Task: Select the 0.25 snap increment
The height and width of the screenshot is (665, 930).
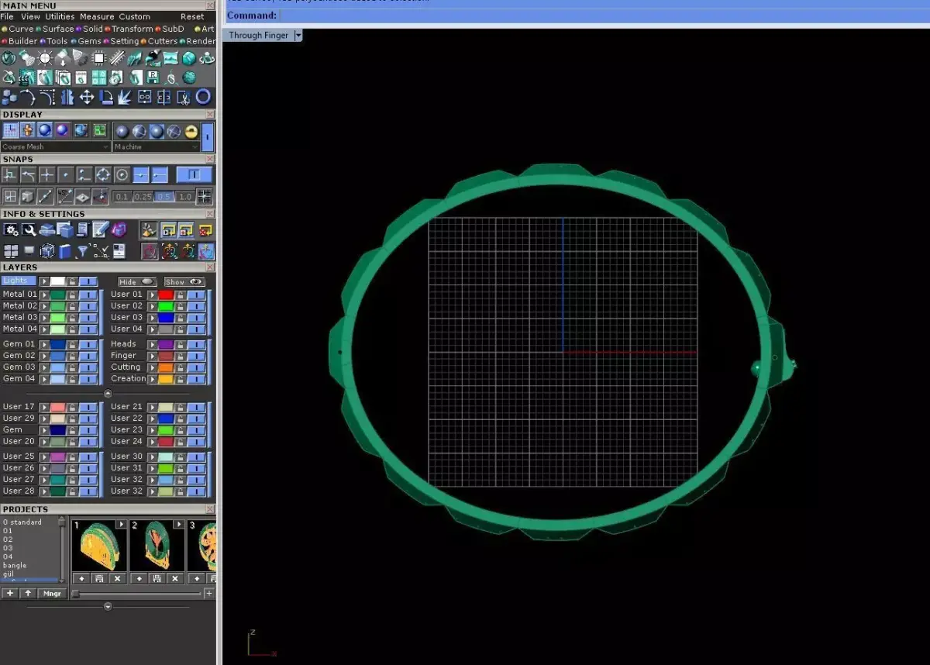Action: pyautogui.click(x=143, y=197)
